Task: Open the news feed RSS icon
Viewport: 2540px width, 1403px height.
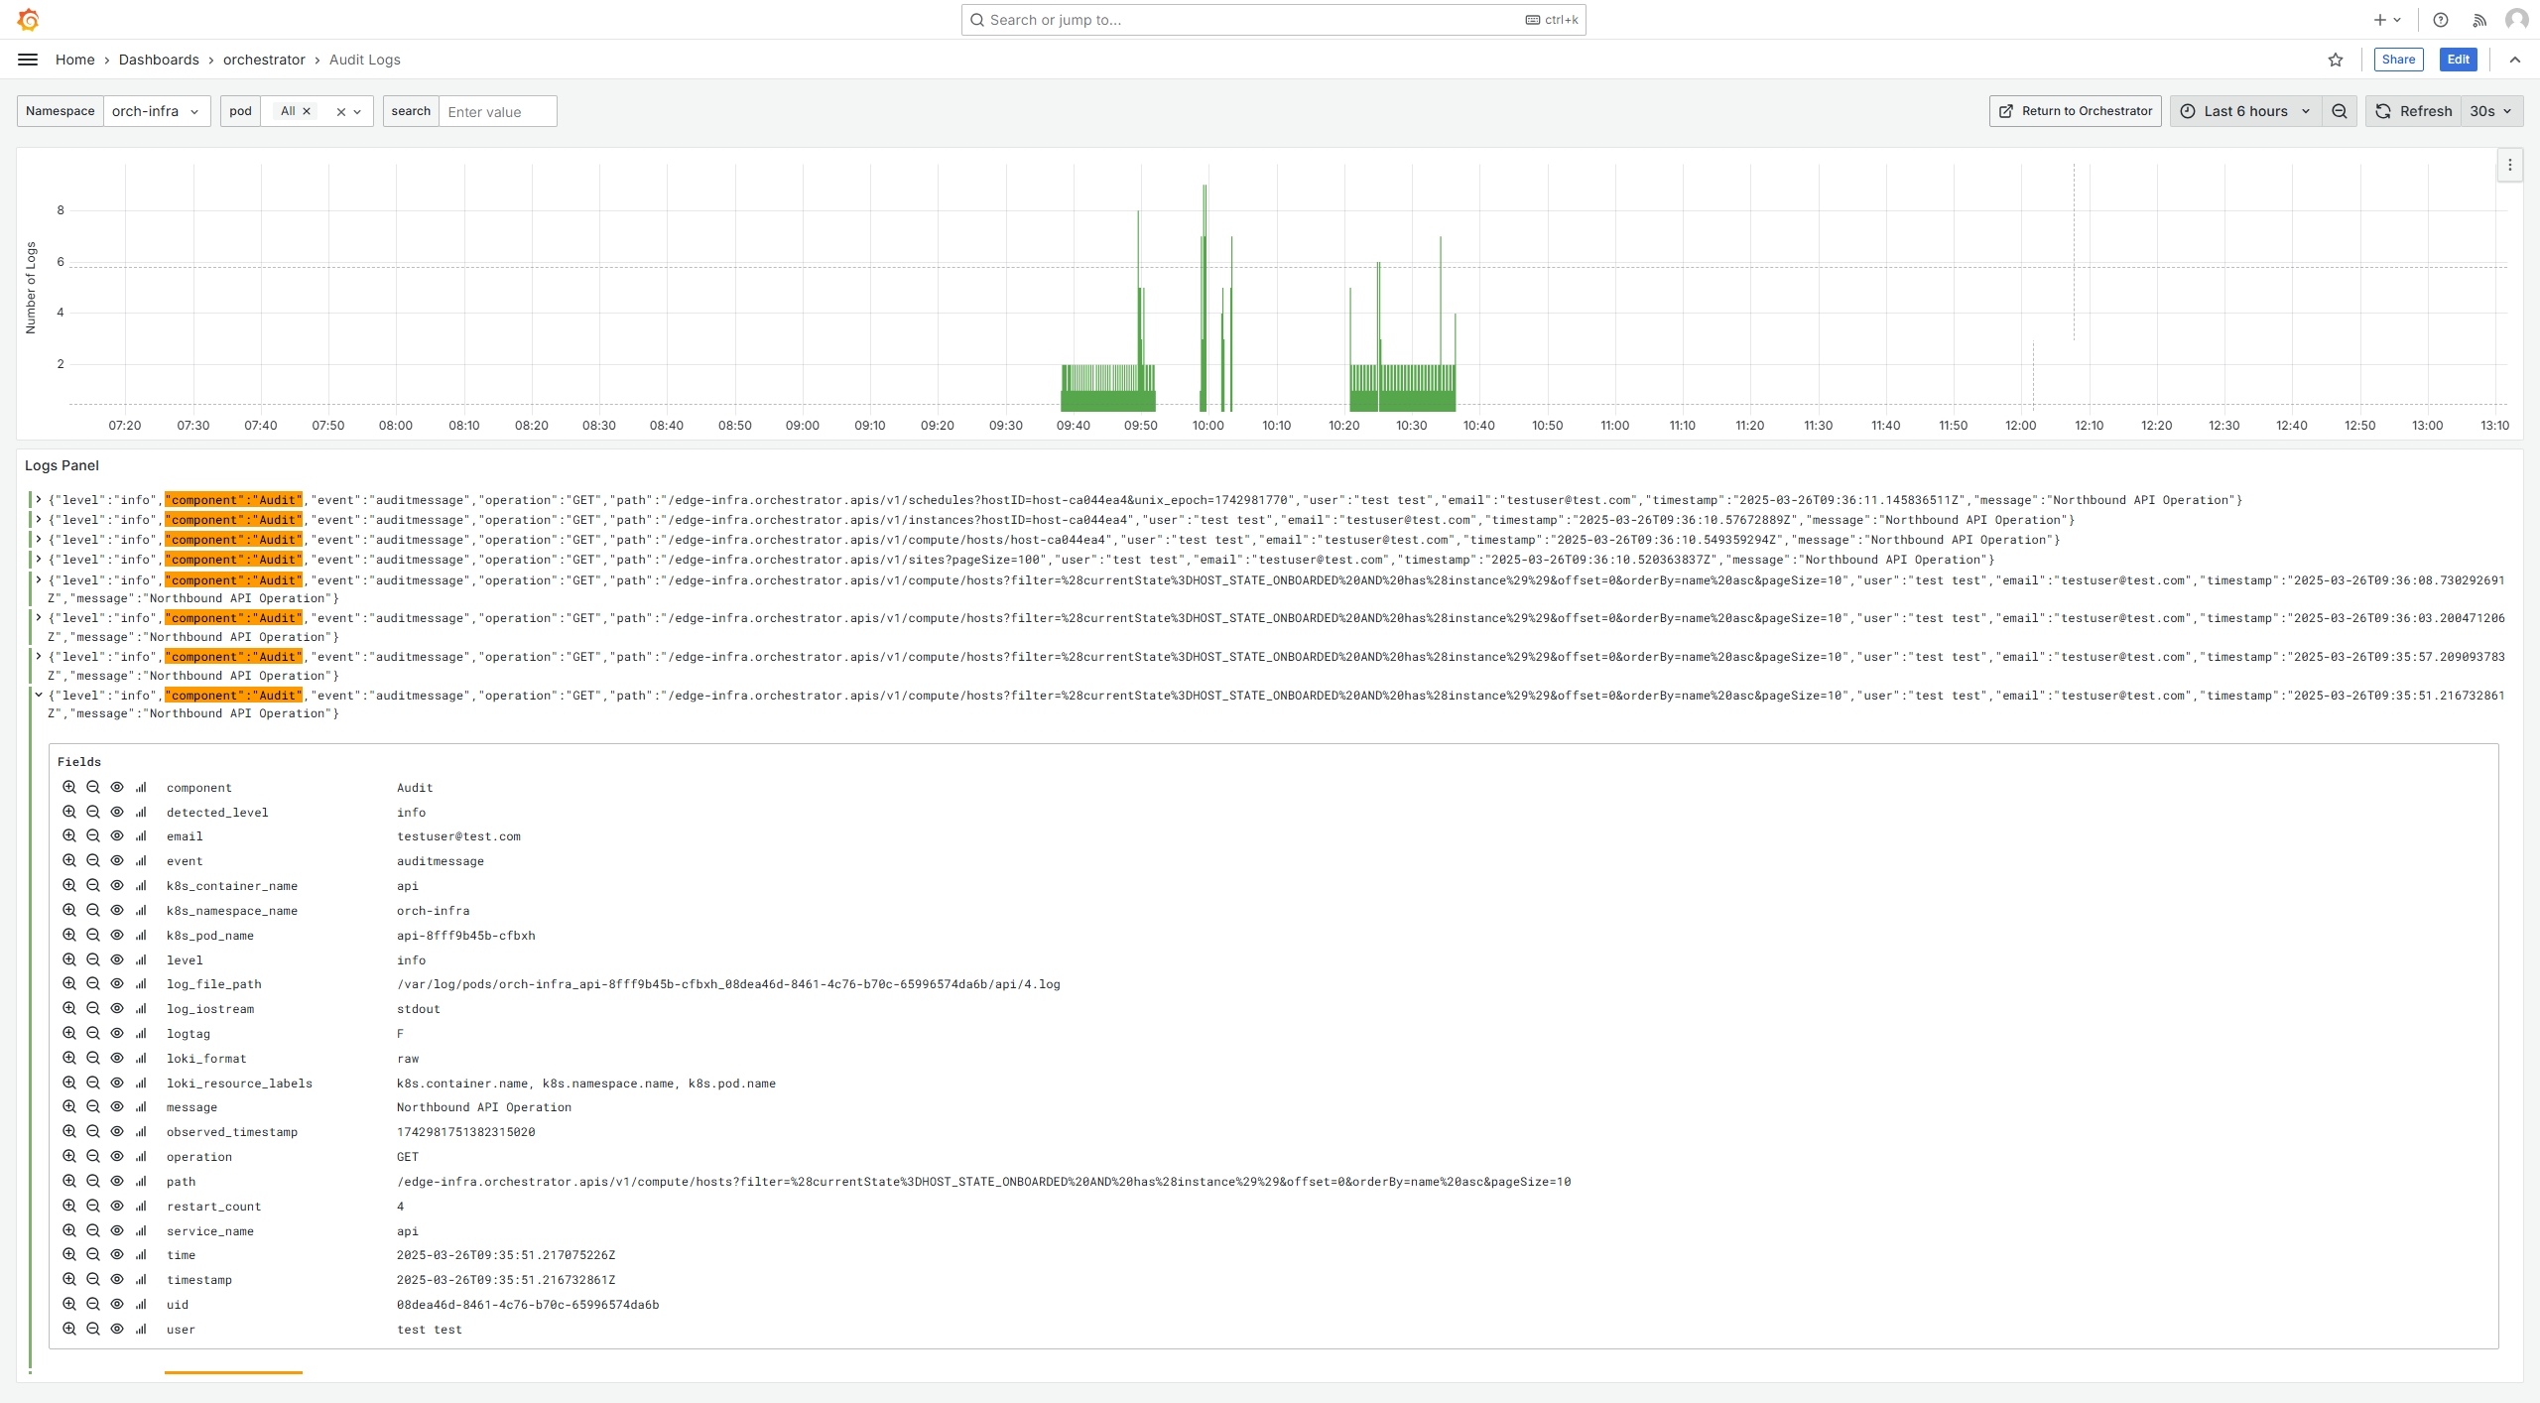Action: click(x=2479, y=20)
